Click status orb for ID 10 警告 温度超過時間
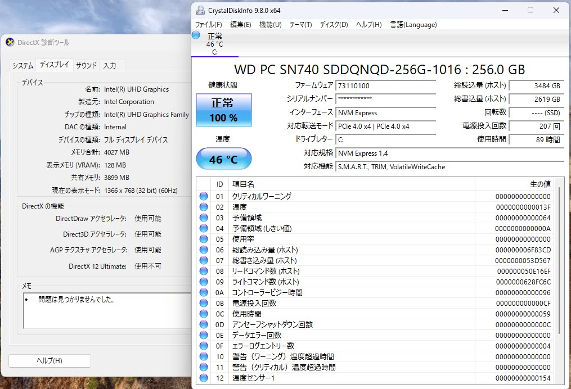Viewport: 571px width, 389px height. [204, 356]
